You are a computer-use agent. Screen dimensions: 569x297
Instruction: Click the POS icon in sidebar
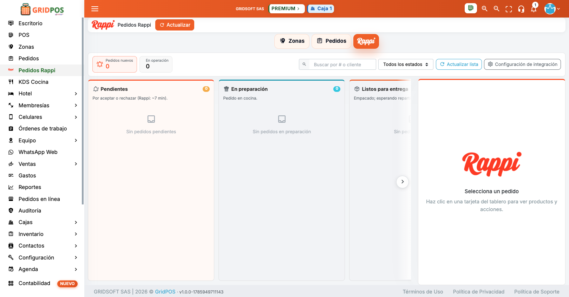(11, 35)
